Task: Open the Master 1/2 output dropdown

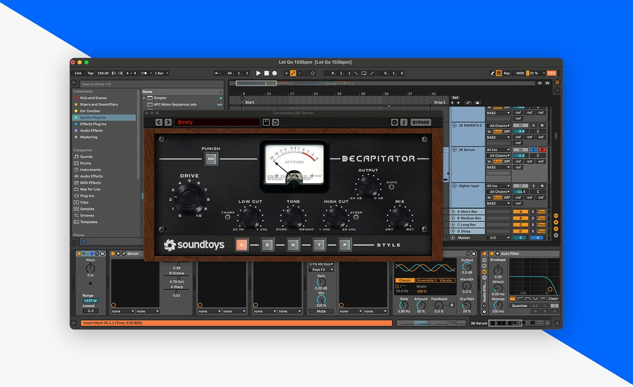Action: pos(498,238)
